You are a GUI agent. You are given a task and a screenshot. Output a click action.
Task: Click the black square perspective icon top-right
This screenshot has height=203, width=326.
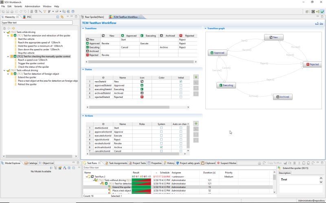tap(313, 12)
